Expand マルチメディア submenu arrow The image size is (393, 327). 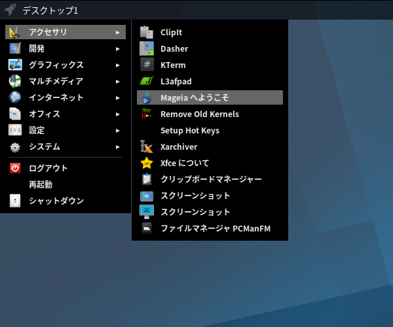117,82
